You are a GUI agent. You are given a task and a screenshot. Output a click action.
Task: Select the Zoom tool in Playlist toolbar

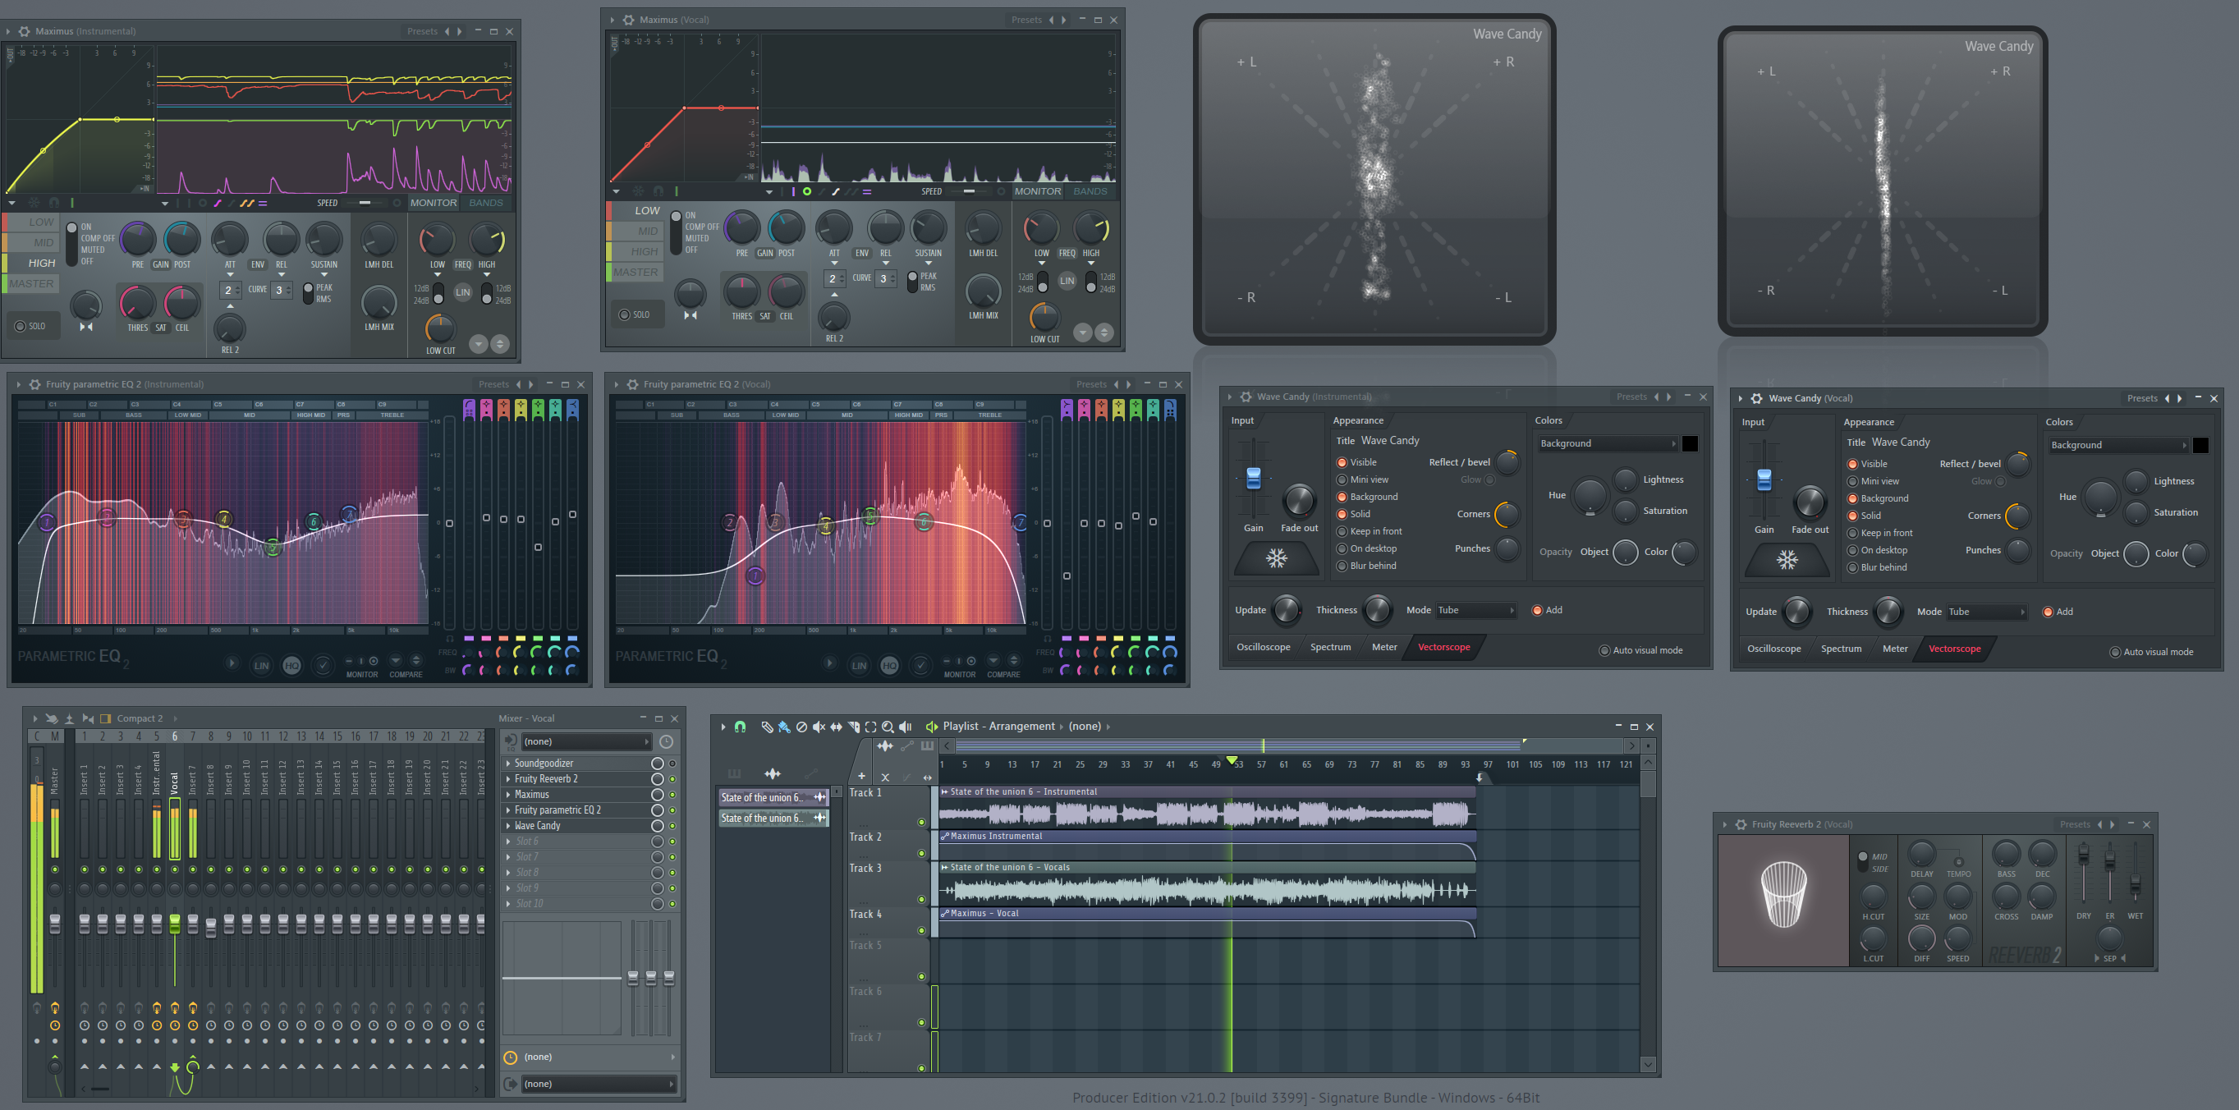888,727
